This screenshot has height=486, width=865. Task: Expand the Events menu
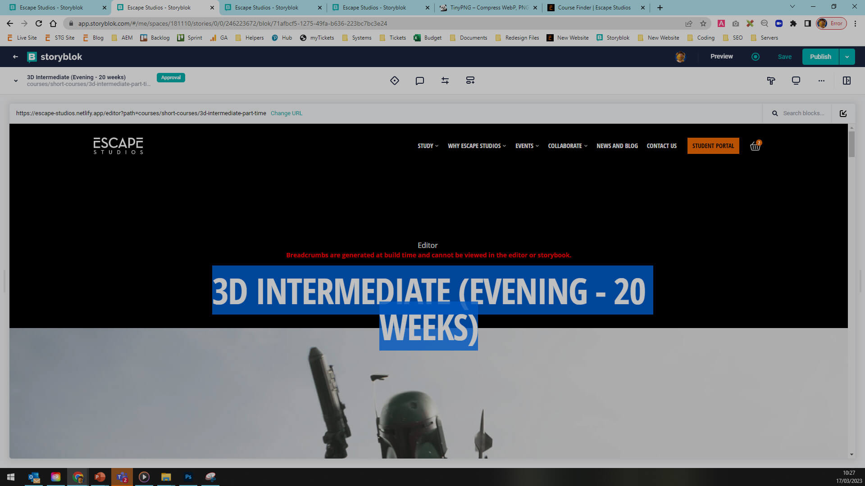point(527,146)
